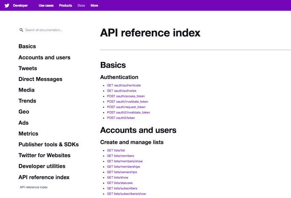Select the API reference index sub-item
The height and width of the screenshot is (198, 291).
tap(34, 187)
